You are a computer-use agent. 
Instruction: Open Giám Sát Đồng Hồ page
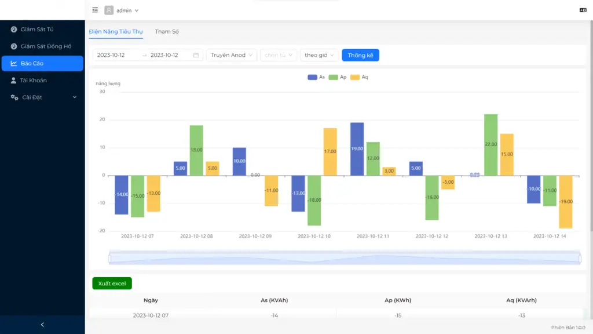coord(46,46)
